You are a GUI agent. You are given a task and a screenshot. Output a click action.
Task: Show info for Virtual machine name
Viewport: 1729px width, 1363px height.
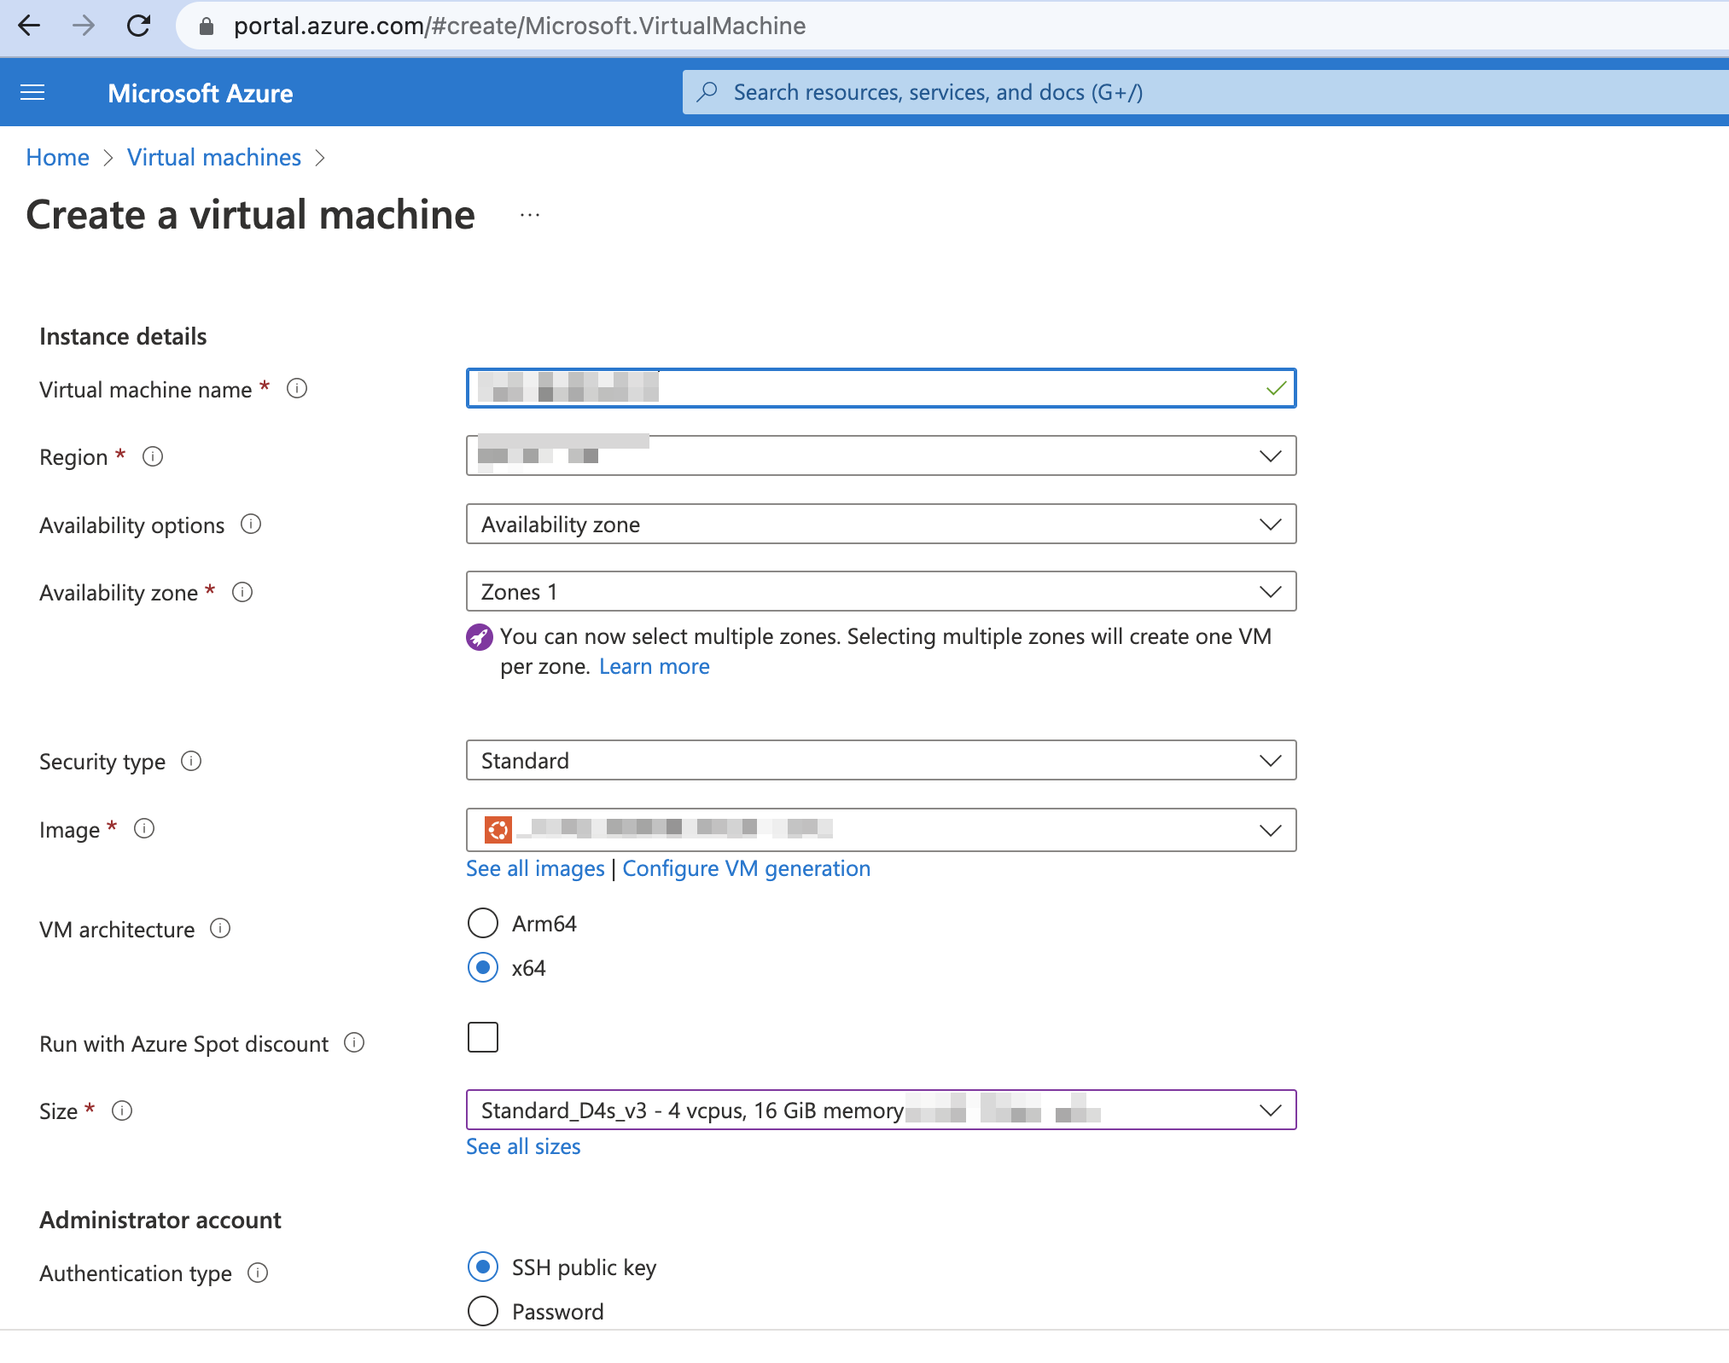coord(297,389)
